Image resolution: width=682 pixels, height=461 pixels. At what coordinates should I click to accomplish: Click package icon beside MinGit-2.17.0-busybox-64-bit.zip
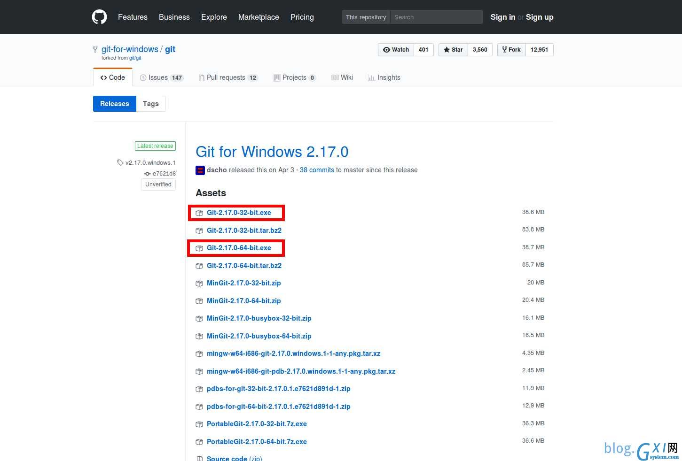[x=199, y=336]
